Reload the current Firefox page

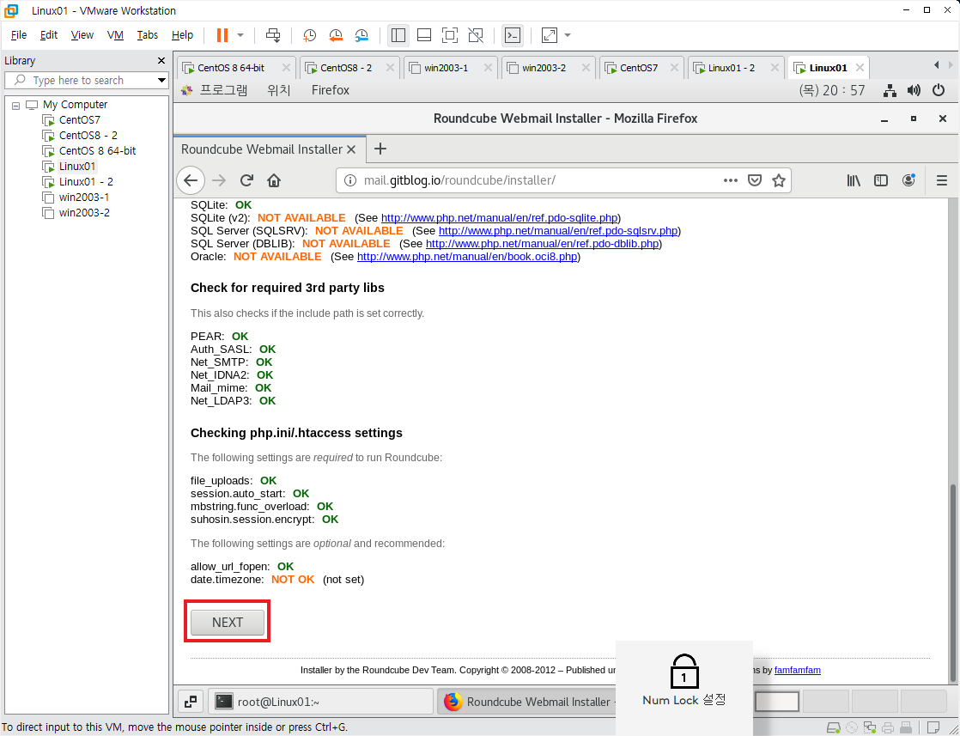(246, 180)
